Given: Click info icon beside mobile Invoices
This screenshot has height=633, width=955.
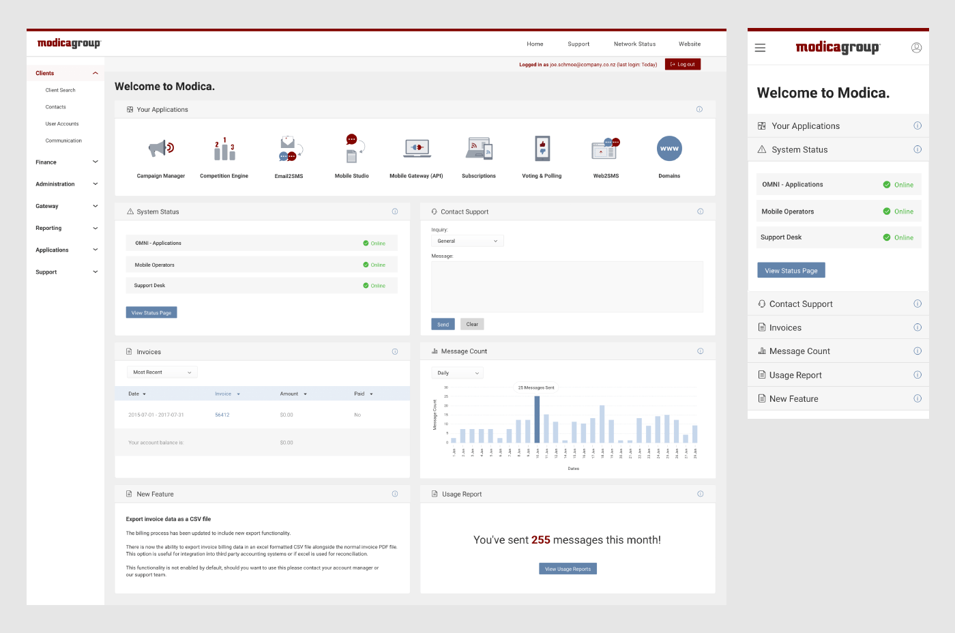Looking at the screenshot, I should pyautogui.click(x=917, y=327).
